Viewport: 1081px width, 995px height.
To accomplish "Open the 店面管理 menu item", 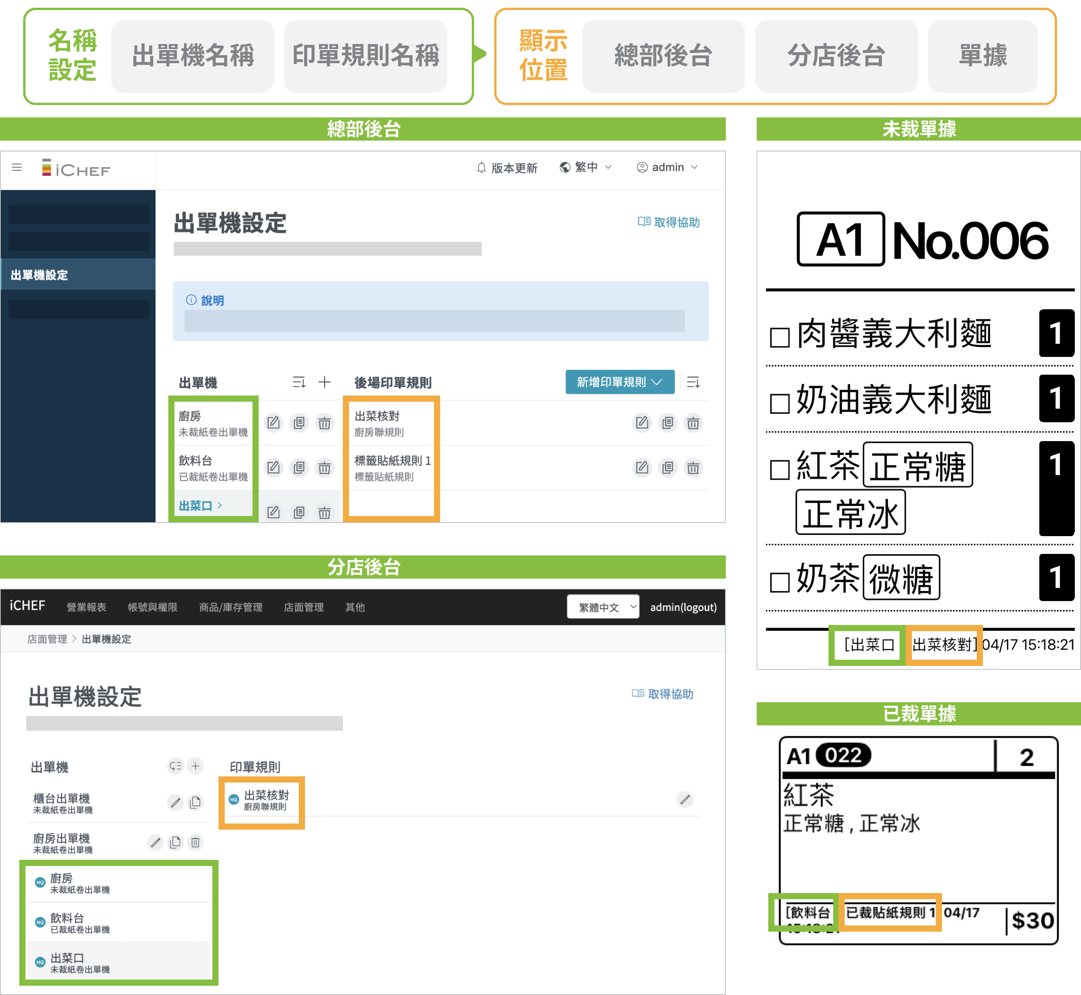I will [303, 607].
